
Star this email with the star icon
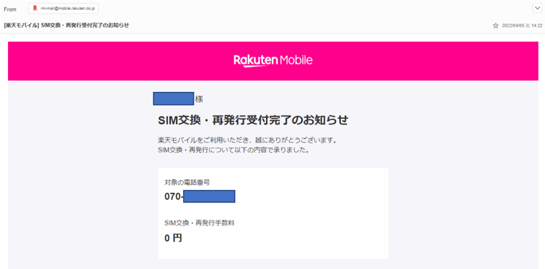pyautogui.click(x=495, y=25)
